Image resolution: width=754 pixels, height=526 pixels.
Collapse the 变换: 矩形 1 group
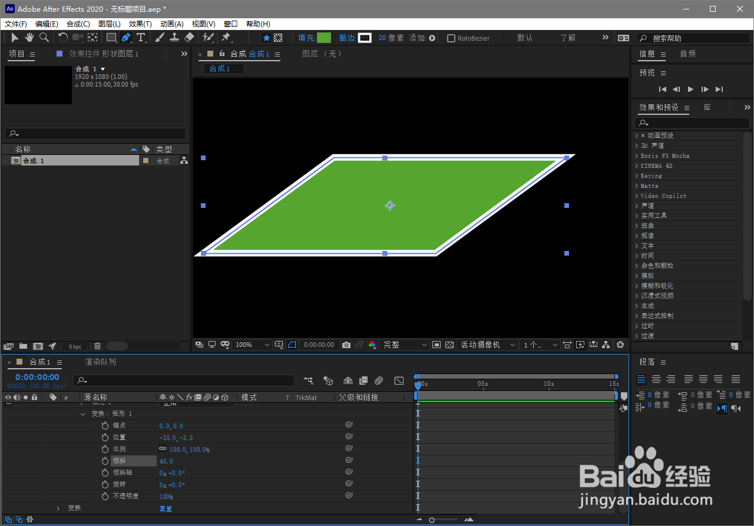[83, 414]
